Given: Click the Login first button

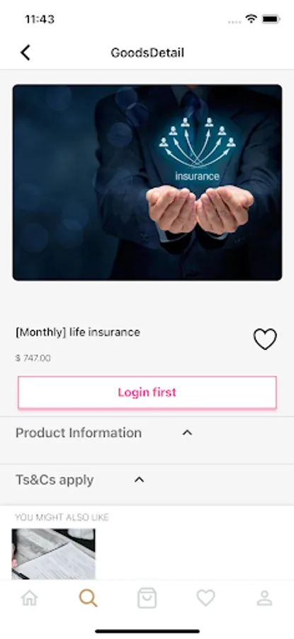Looking at the screenshot, I should 147,393.
